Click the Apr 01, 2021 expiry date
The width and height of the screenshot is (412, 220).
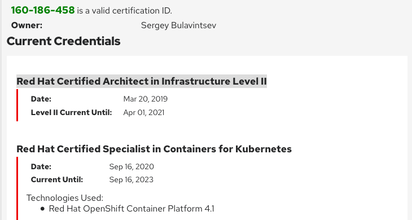(x=144, y=113)
